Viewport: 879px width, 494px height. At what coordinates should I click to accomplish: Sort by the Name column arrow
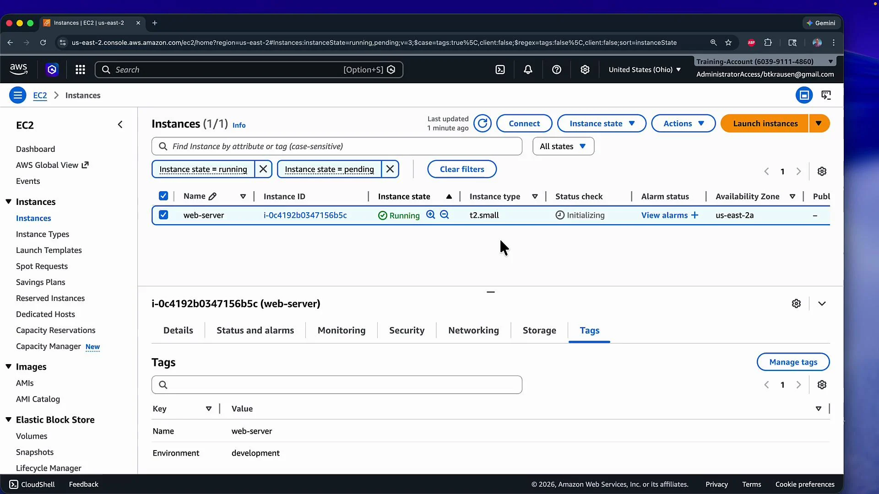tap(243, 197)
